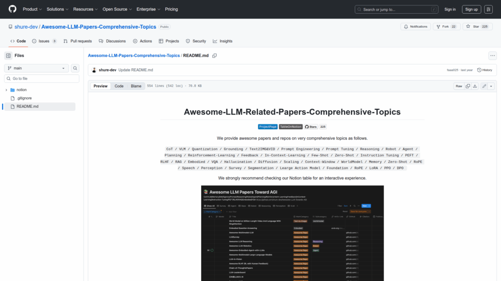Expand the Solutions dropdown
501x281 pixels.
click(58, 9)
